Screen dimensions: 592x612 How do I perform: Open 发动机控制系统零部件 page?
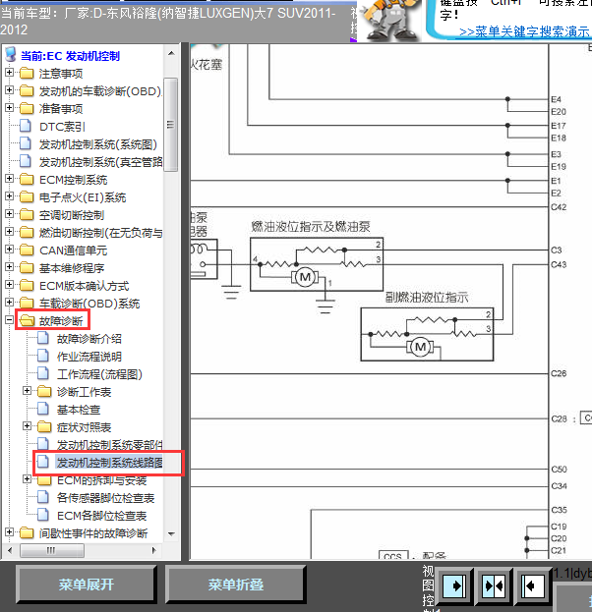109,445
